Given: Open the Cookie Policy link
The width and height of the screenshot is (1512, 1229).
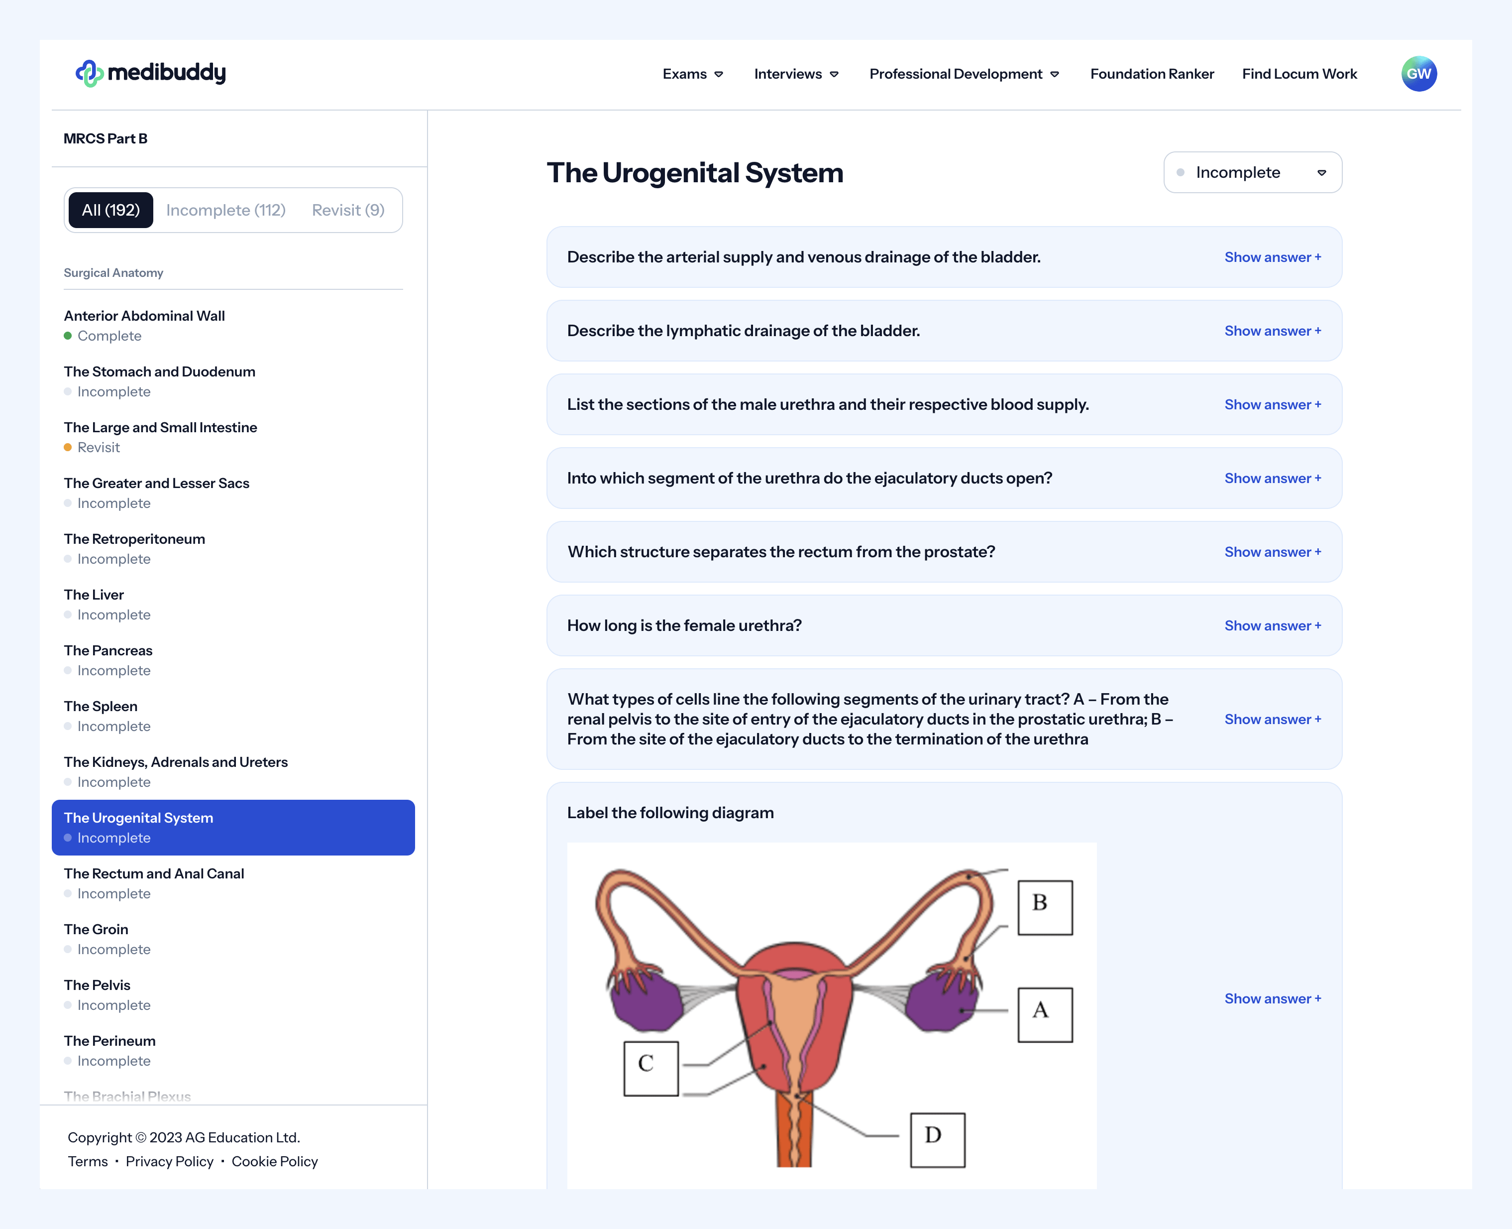Looking at the screenshot, I should (x=275, y=1162).
